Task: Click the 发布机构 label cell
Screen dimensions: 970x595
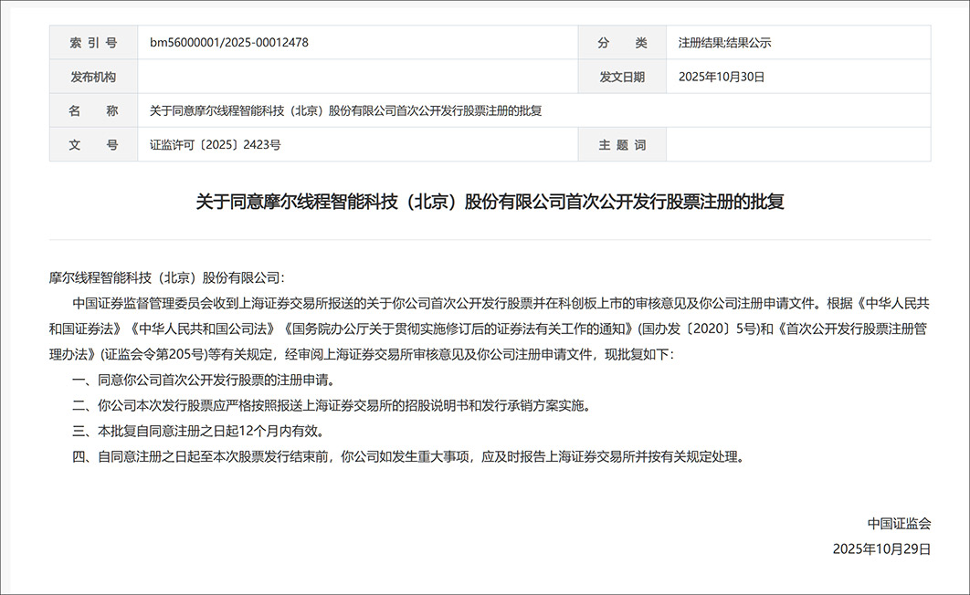Action: click(x=93, y=77)
